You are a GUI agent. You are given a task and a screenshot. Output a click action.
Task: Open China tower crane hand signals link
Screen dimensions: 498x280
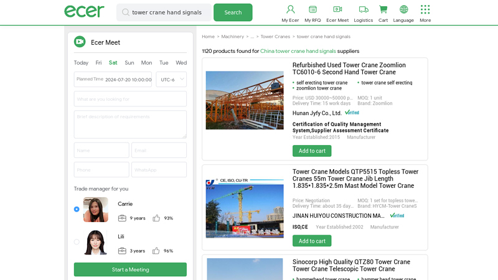click(298, 51)
